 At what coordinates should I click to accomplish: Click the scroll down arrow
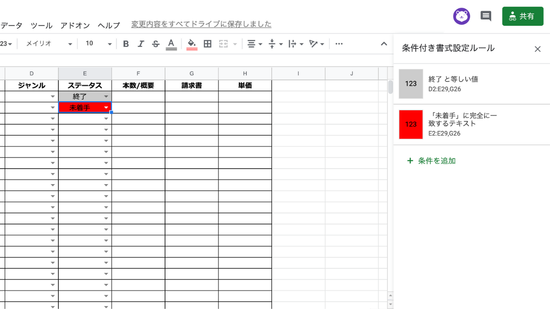[391, 304]
